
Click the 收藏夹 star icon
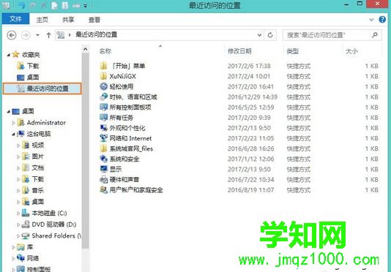[15, 54]
